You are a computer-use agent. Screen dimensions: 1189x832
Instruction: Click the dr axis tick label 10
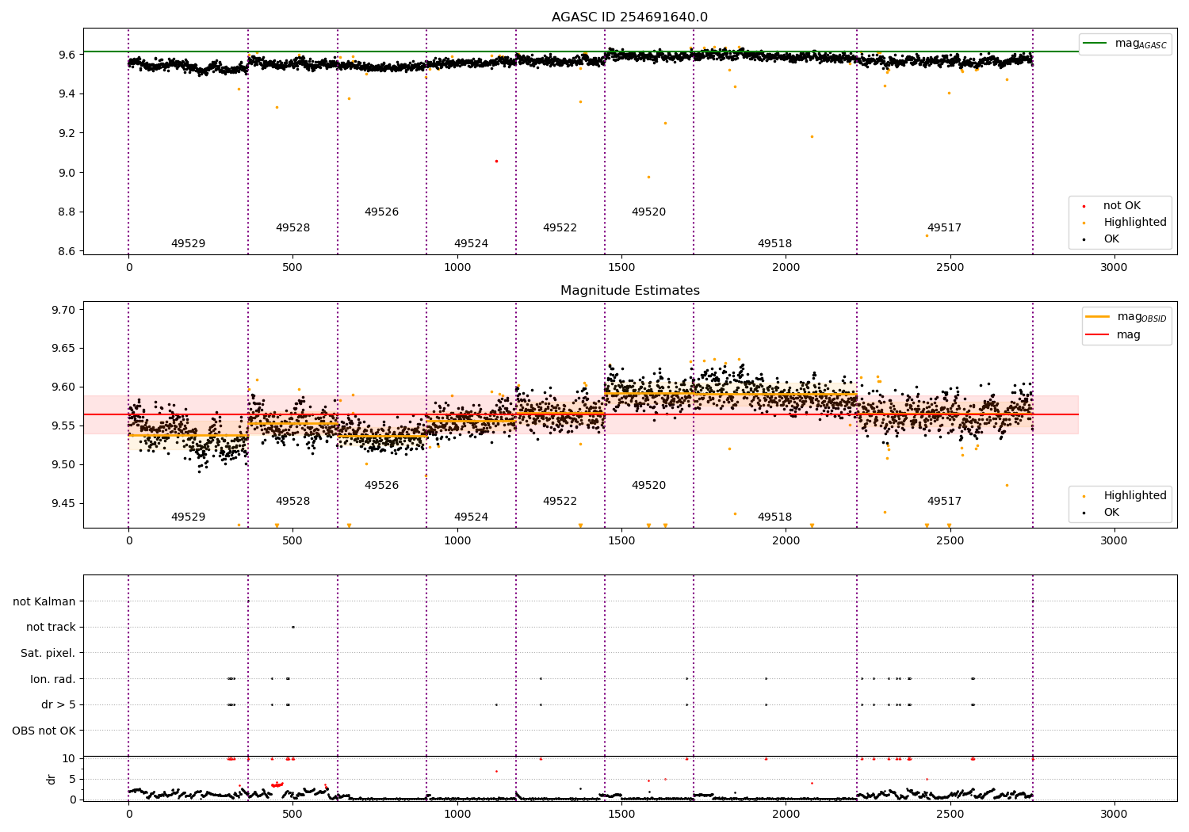point(69,758)
